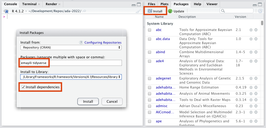Remove the abind package with its X icon
This screenshot has width=266, height=128.
point(256,52)
